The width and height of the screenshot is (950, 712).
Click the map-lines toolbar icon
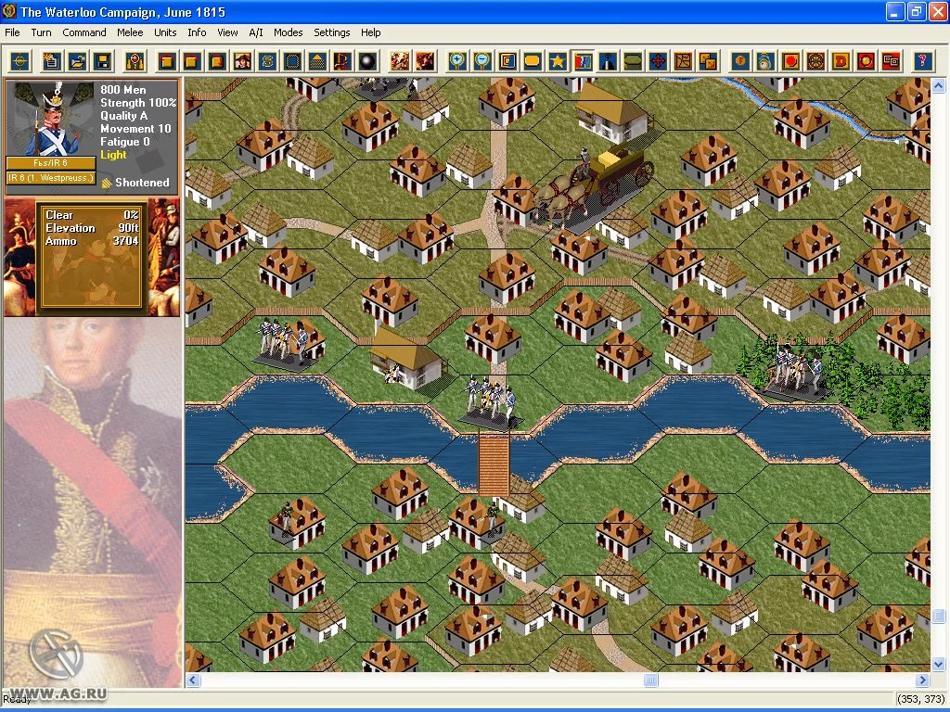point(683,61)
